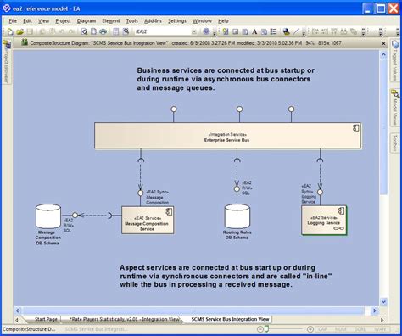Click the round purple toolbar icon
The image size is (402, 336).
tap(206, 31)
